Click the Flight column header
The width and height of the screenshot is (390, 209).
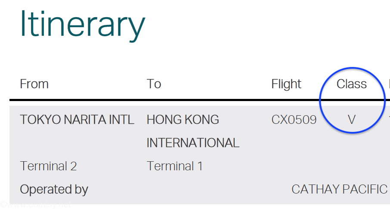pos(286,84)
